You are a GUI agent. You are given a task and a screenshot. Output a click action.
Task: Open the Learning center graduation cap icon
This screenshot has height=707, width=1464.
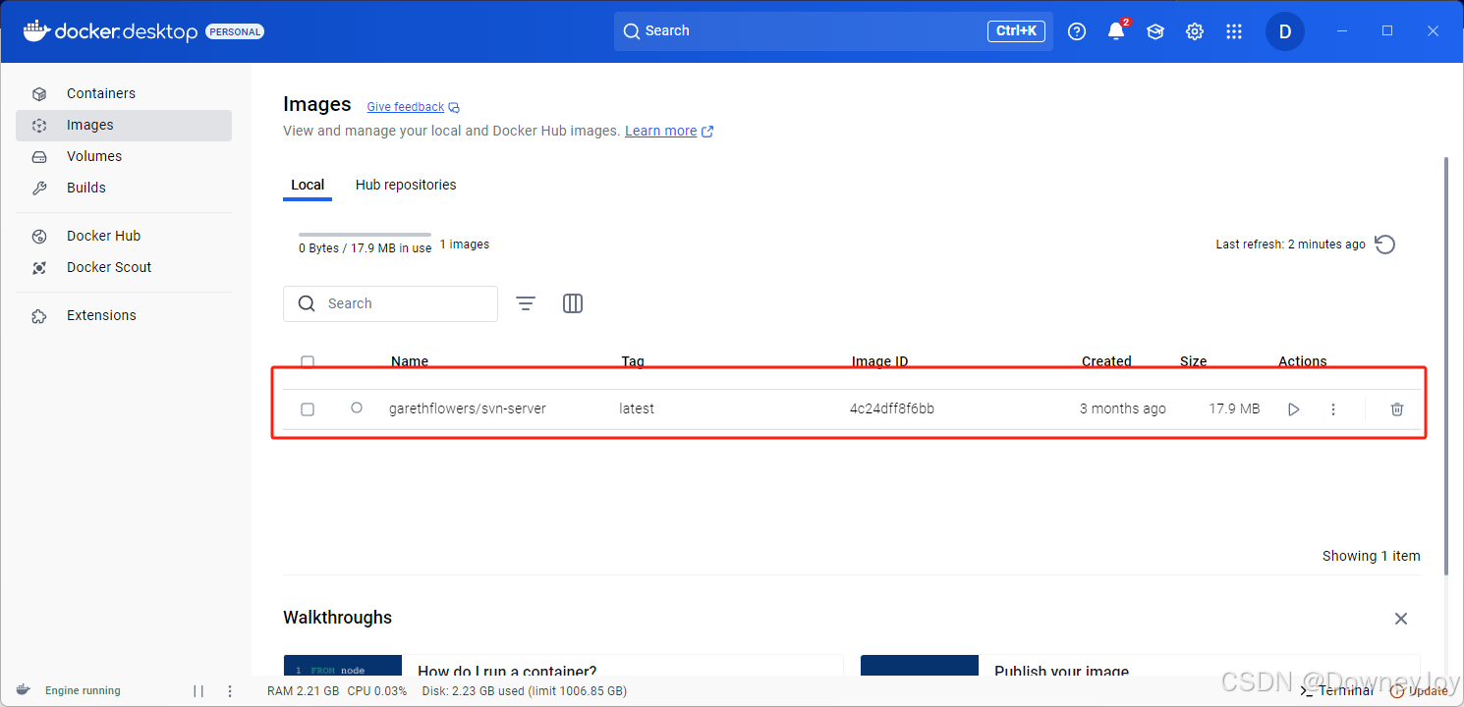1155,31
